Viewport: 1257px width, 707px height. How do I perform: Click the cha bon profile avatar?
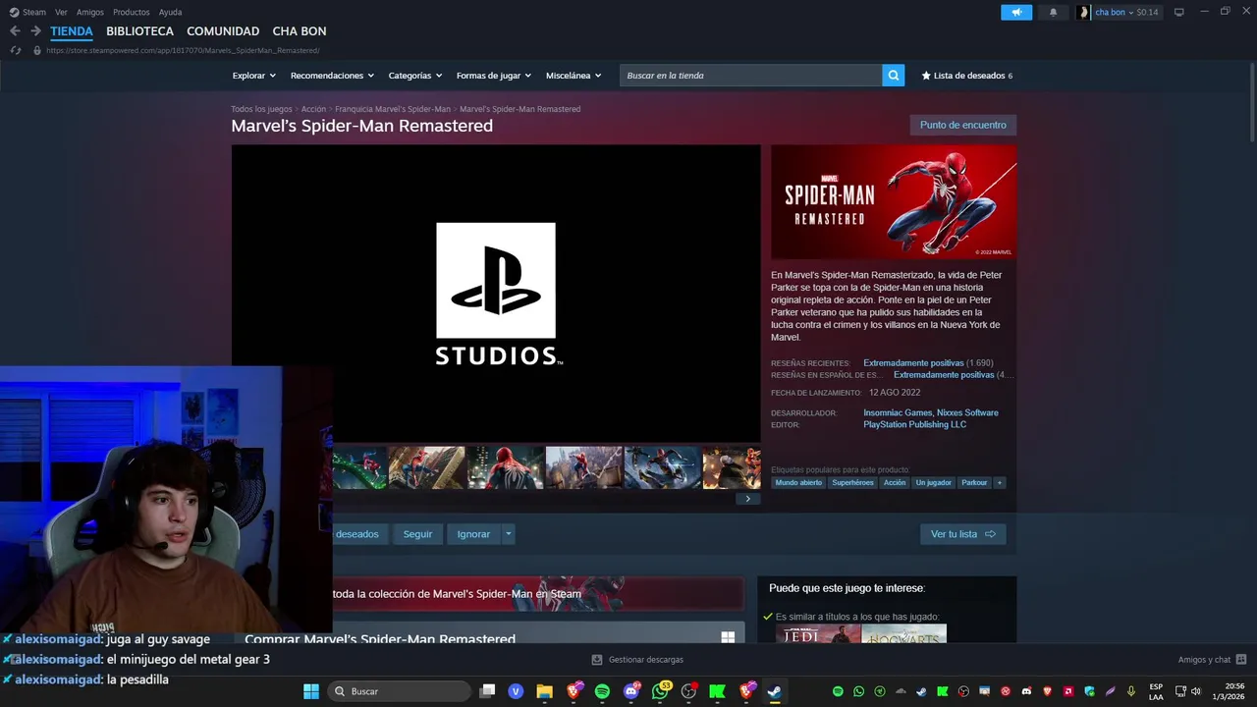(1083, 13)
